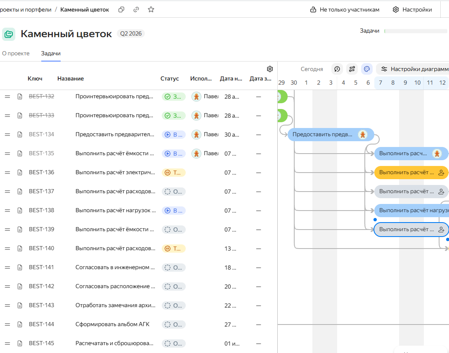Click the Каменный цветок project logo icon
Image resolution: width=449 pixels, height=353 pixels.
point(9,34)
